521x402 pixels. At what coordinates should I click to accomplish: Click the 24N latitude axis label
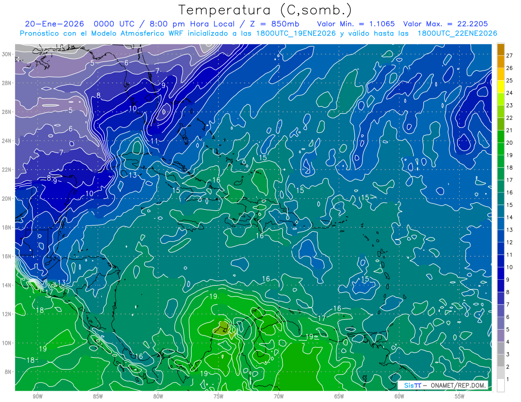coord(7,141)
